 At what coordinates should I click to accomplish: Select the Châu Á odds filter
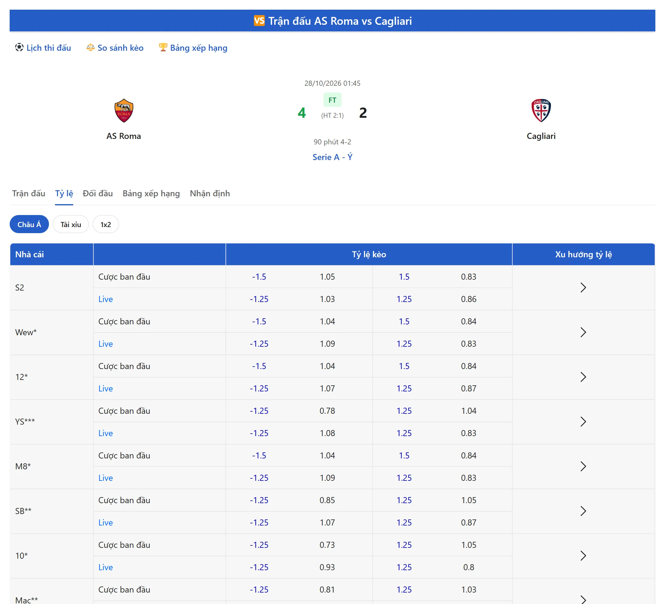tap(29, 224)
